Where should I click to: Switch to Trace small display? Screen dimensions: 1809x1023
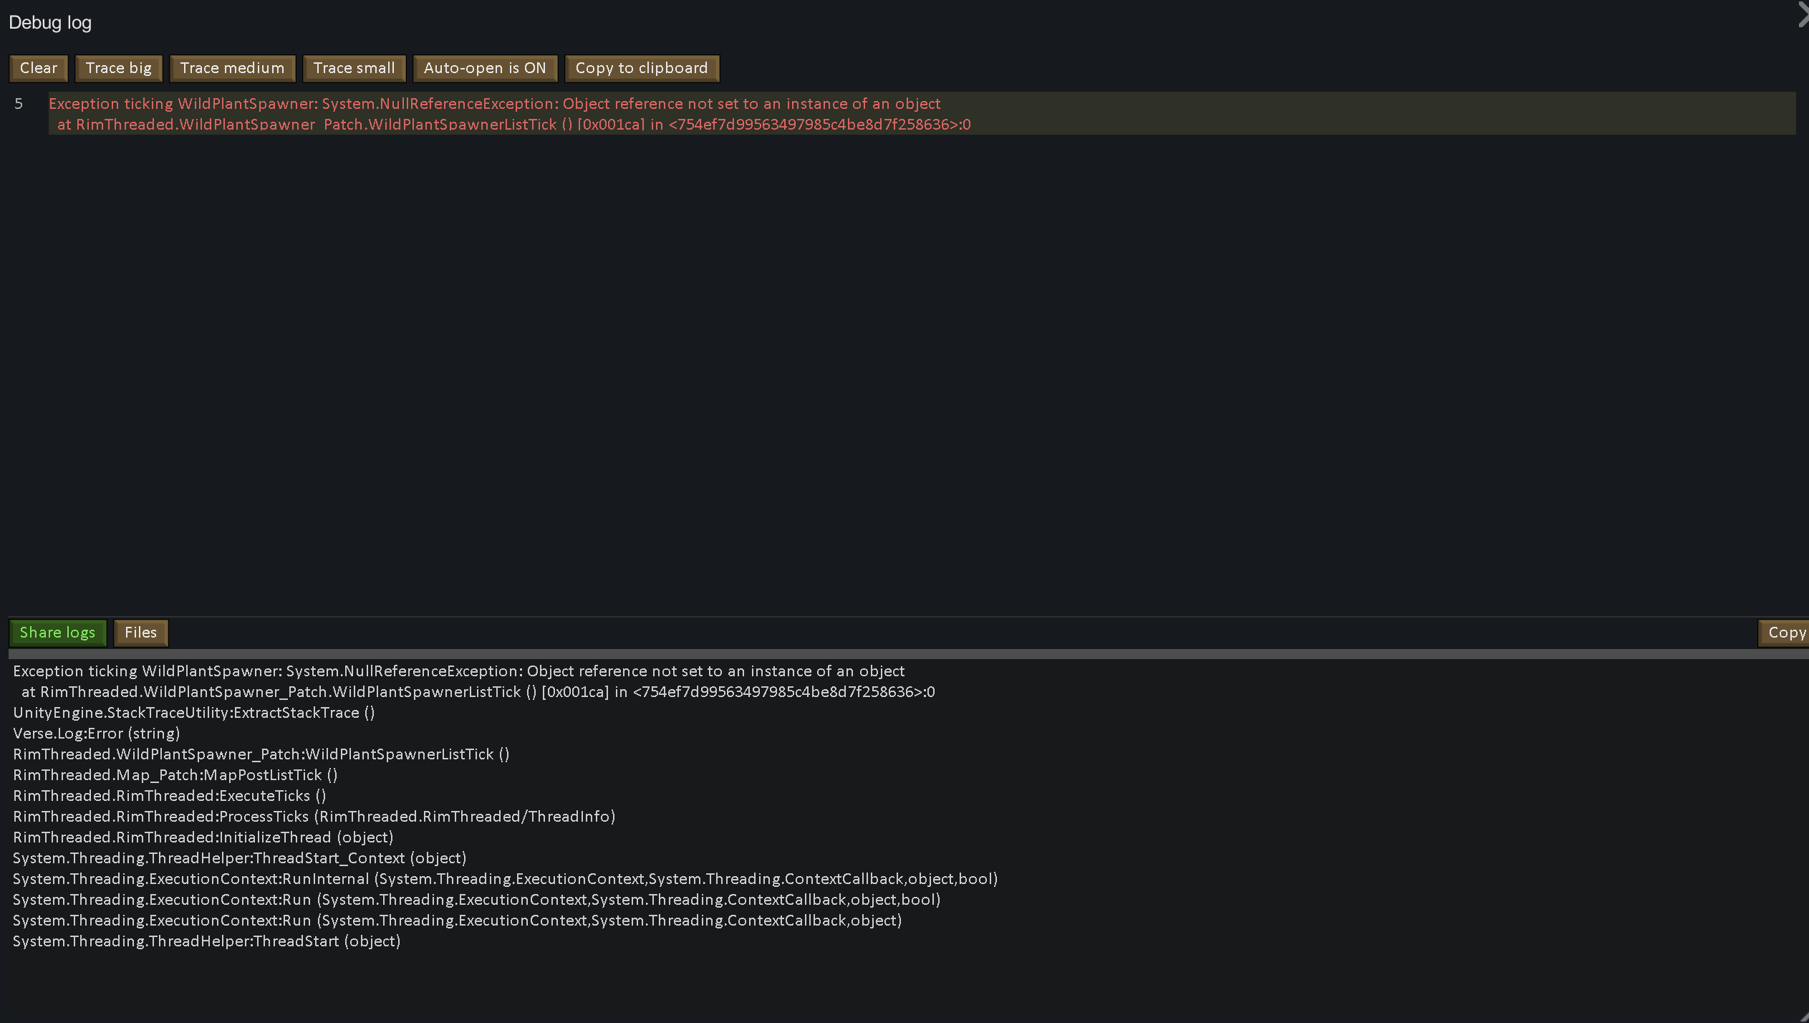coord(354,68)
